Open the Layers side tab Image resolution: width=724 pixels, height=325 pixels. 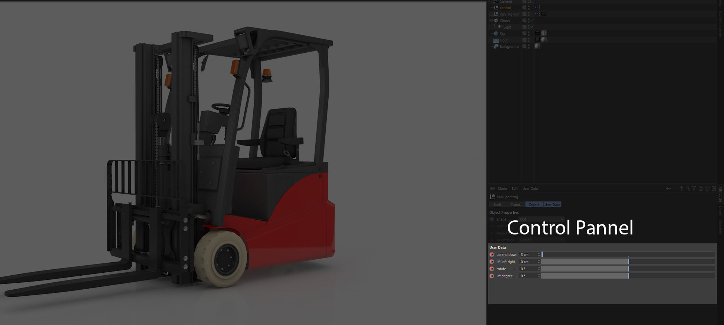720,211
